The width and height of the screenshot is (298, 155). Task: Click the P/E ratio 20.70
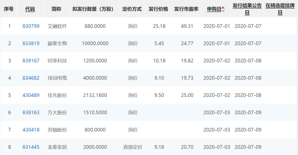[187, 147]
